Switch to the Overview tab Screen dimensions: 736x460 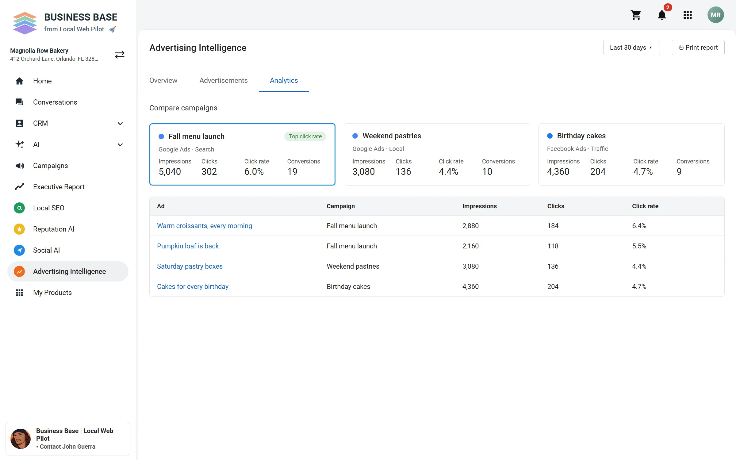coord(163,80)
